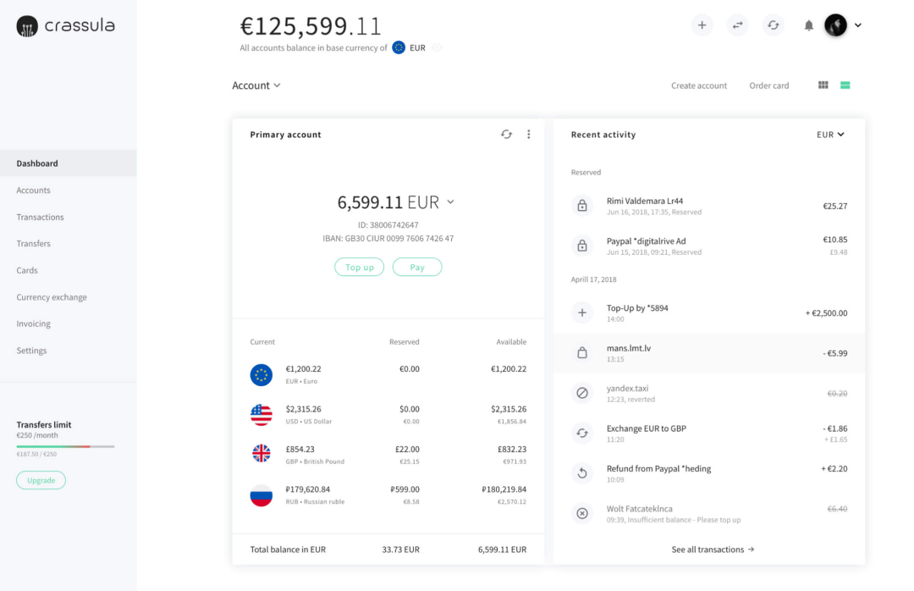This screenshot has height=591, width=914.
Task: Open the Recent activity EUR currency dropdown
Action: click(830, 135)
